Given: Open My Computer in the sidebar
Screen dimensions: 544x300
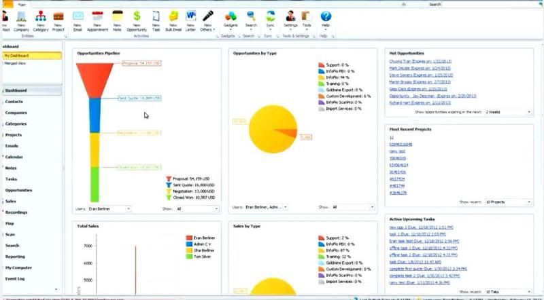Looking at the screenshot, I should (x=18, y=268).
